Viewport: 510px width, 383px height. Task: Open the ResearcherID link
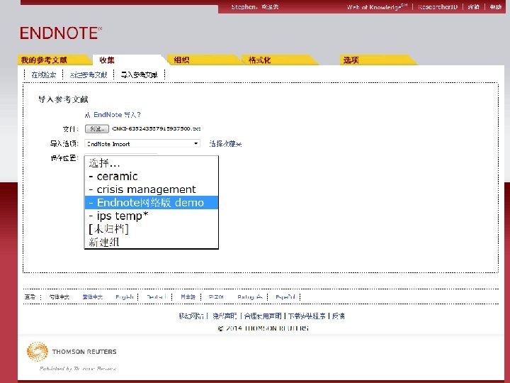[x=438, y=7]
